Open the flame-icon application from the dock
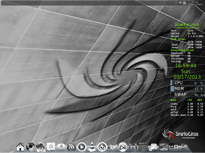This screenshot has width=205, height=153. click(102, 147)
